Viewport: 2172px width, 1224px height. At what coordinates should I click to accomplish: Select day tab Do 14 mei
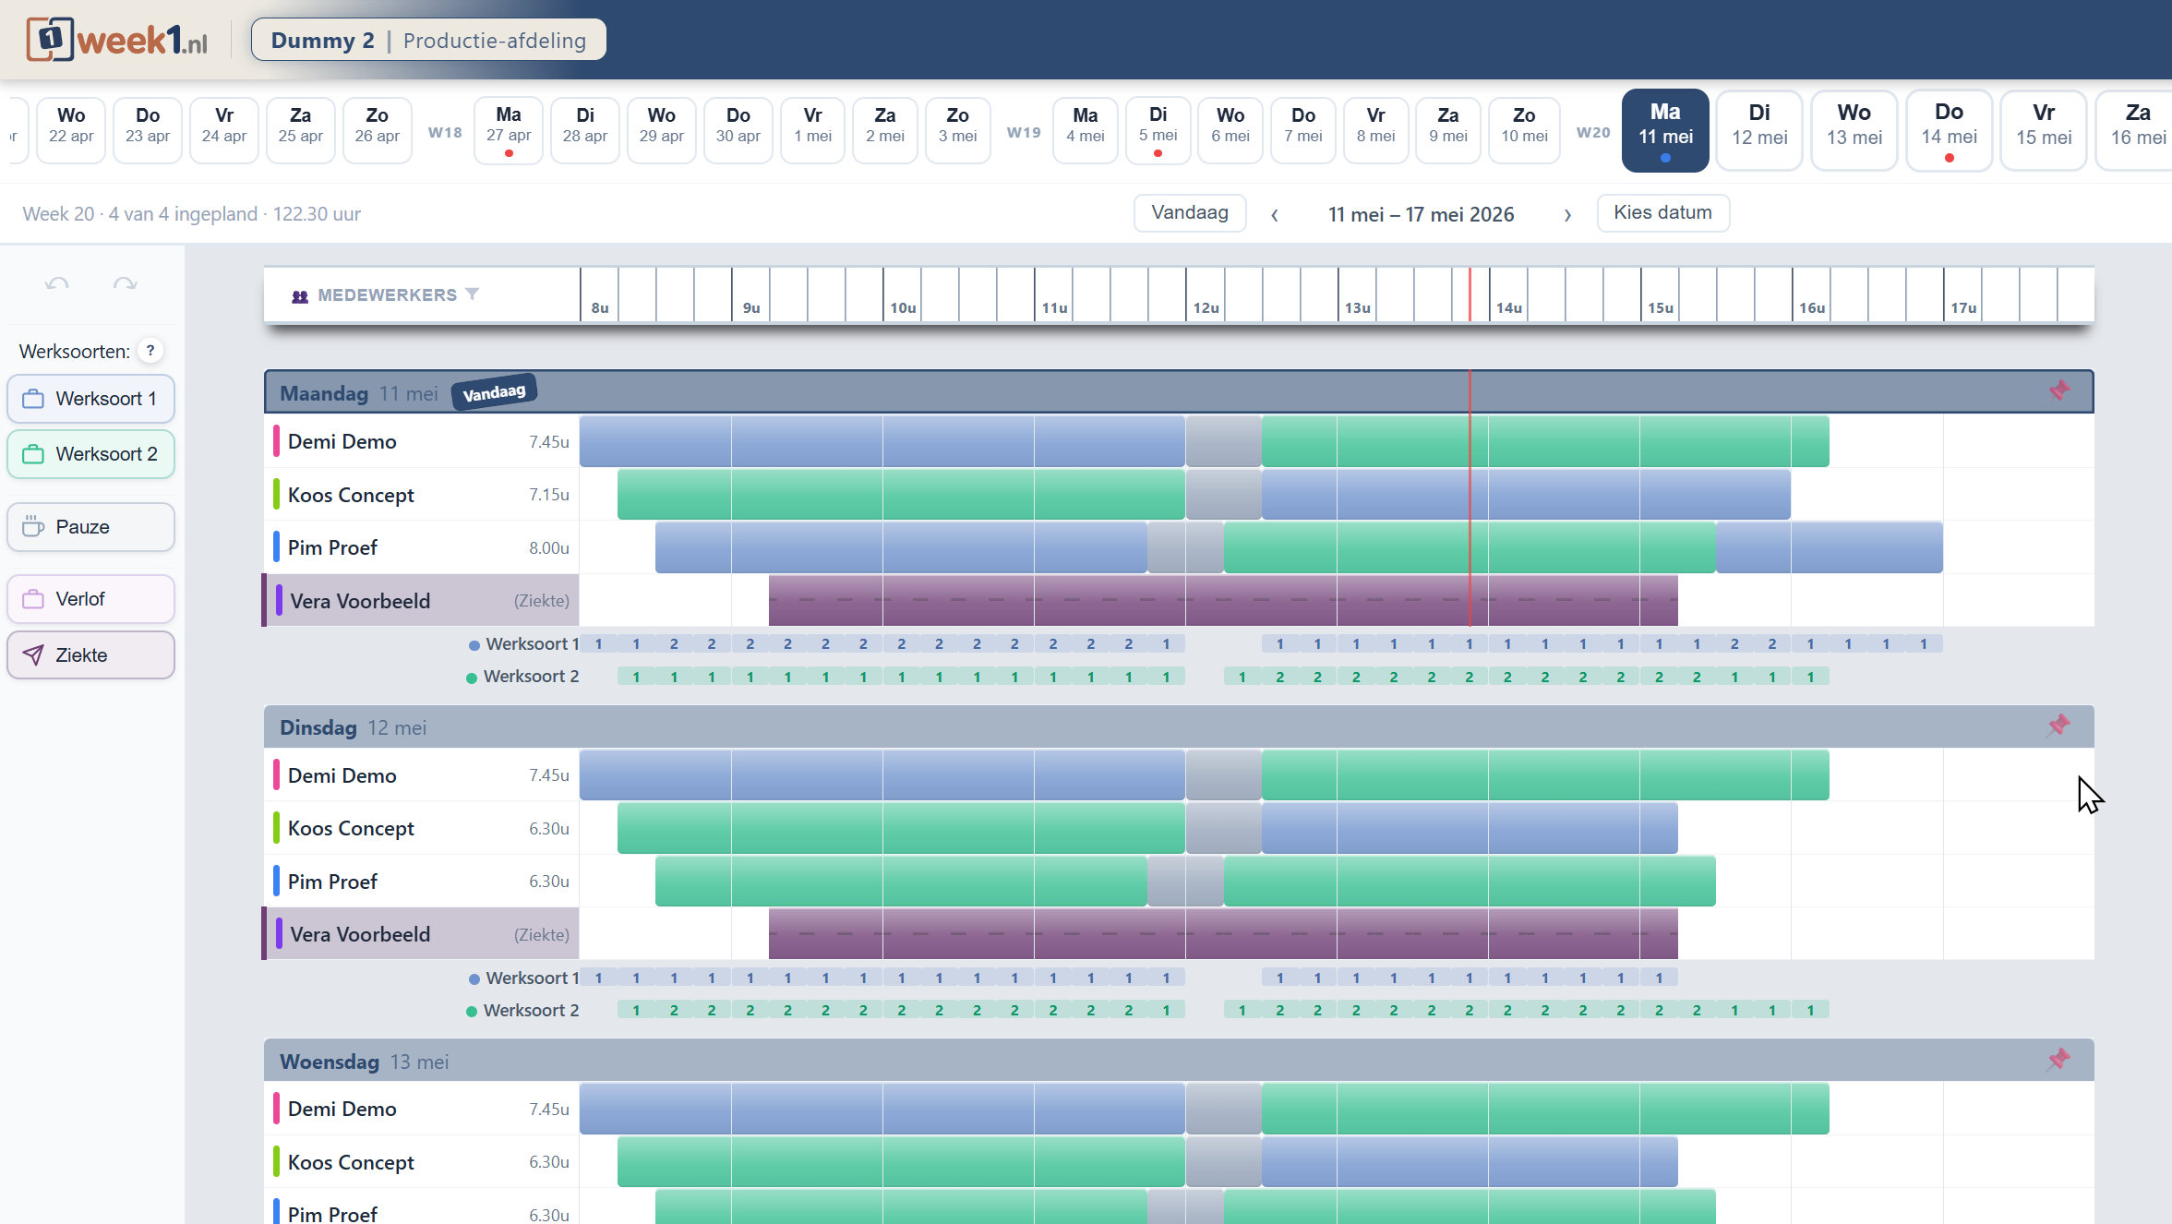click(x=1949, y=130)
